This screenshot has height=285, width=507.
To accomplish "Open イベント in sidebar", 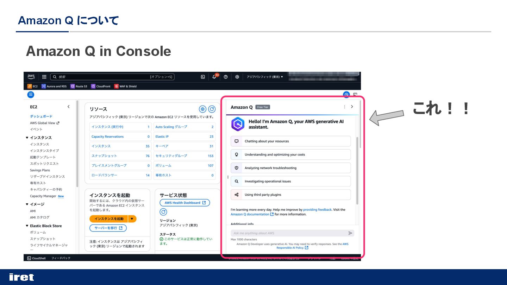I will [x=36, y=129].
